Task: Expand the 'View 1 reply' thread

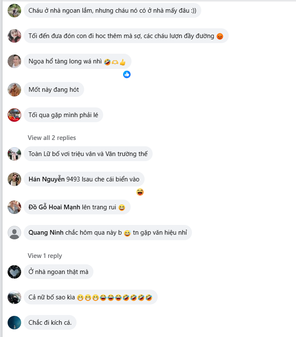Action: (x=45, y=256)
